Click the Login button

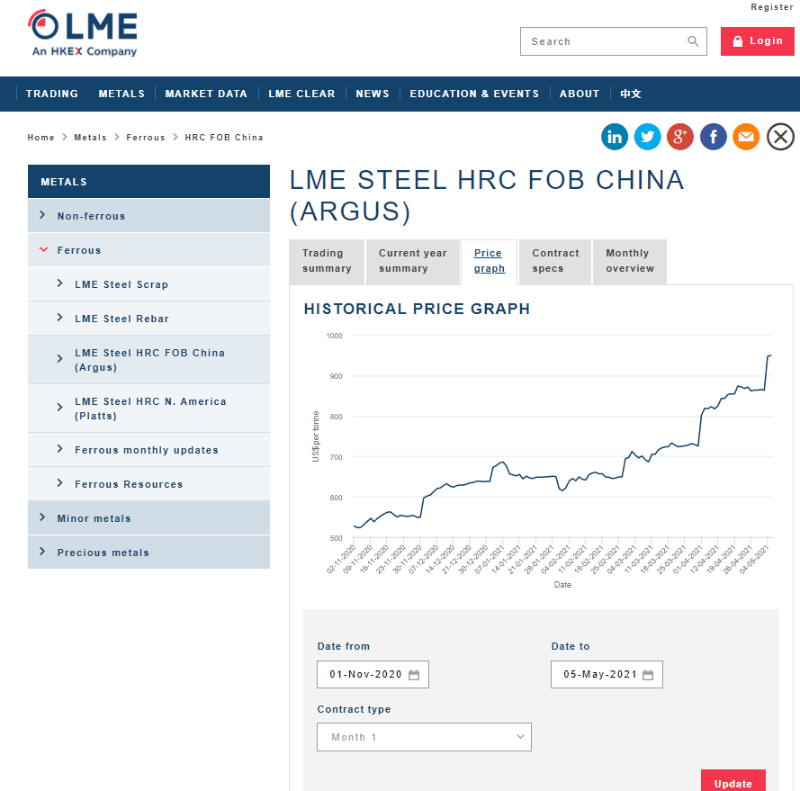[757, 41]
